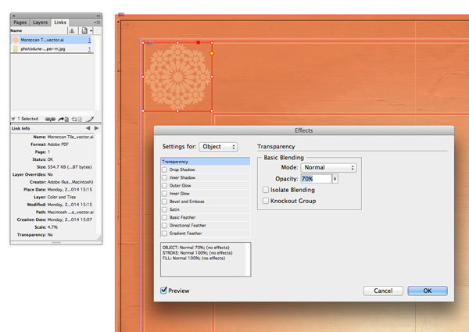The width and height of the screenshot is (469, 332).
Task: Open the Opacity slider popup arrow
Action: [x=335, y=179]
